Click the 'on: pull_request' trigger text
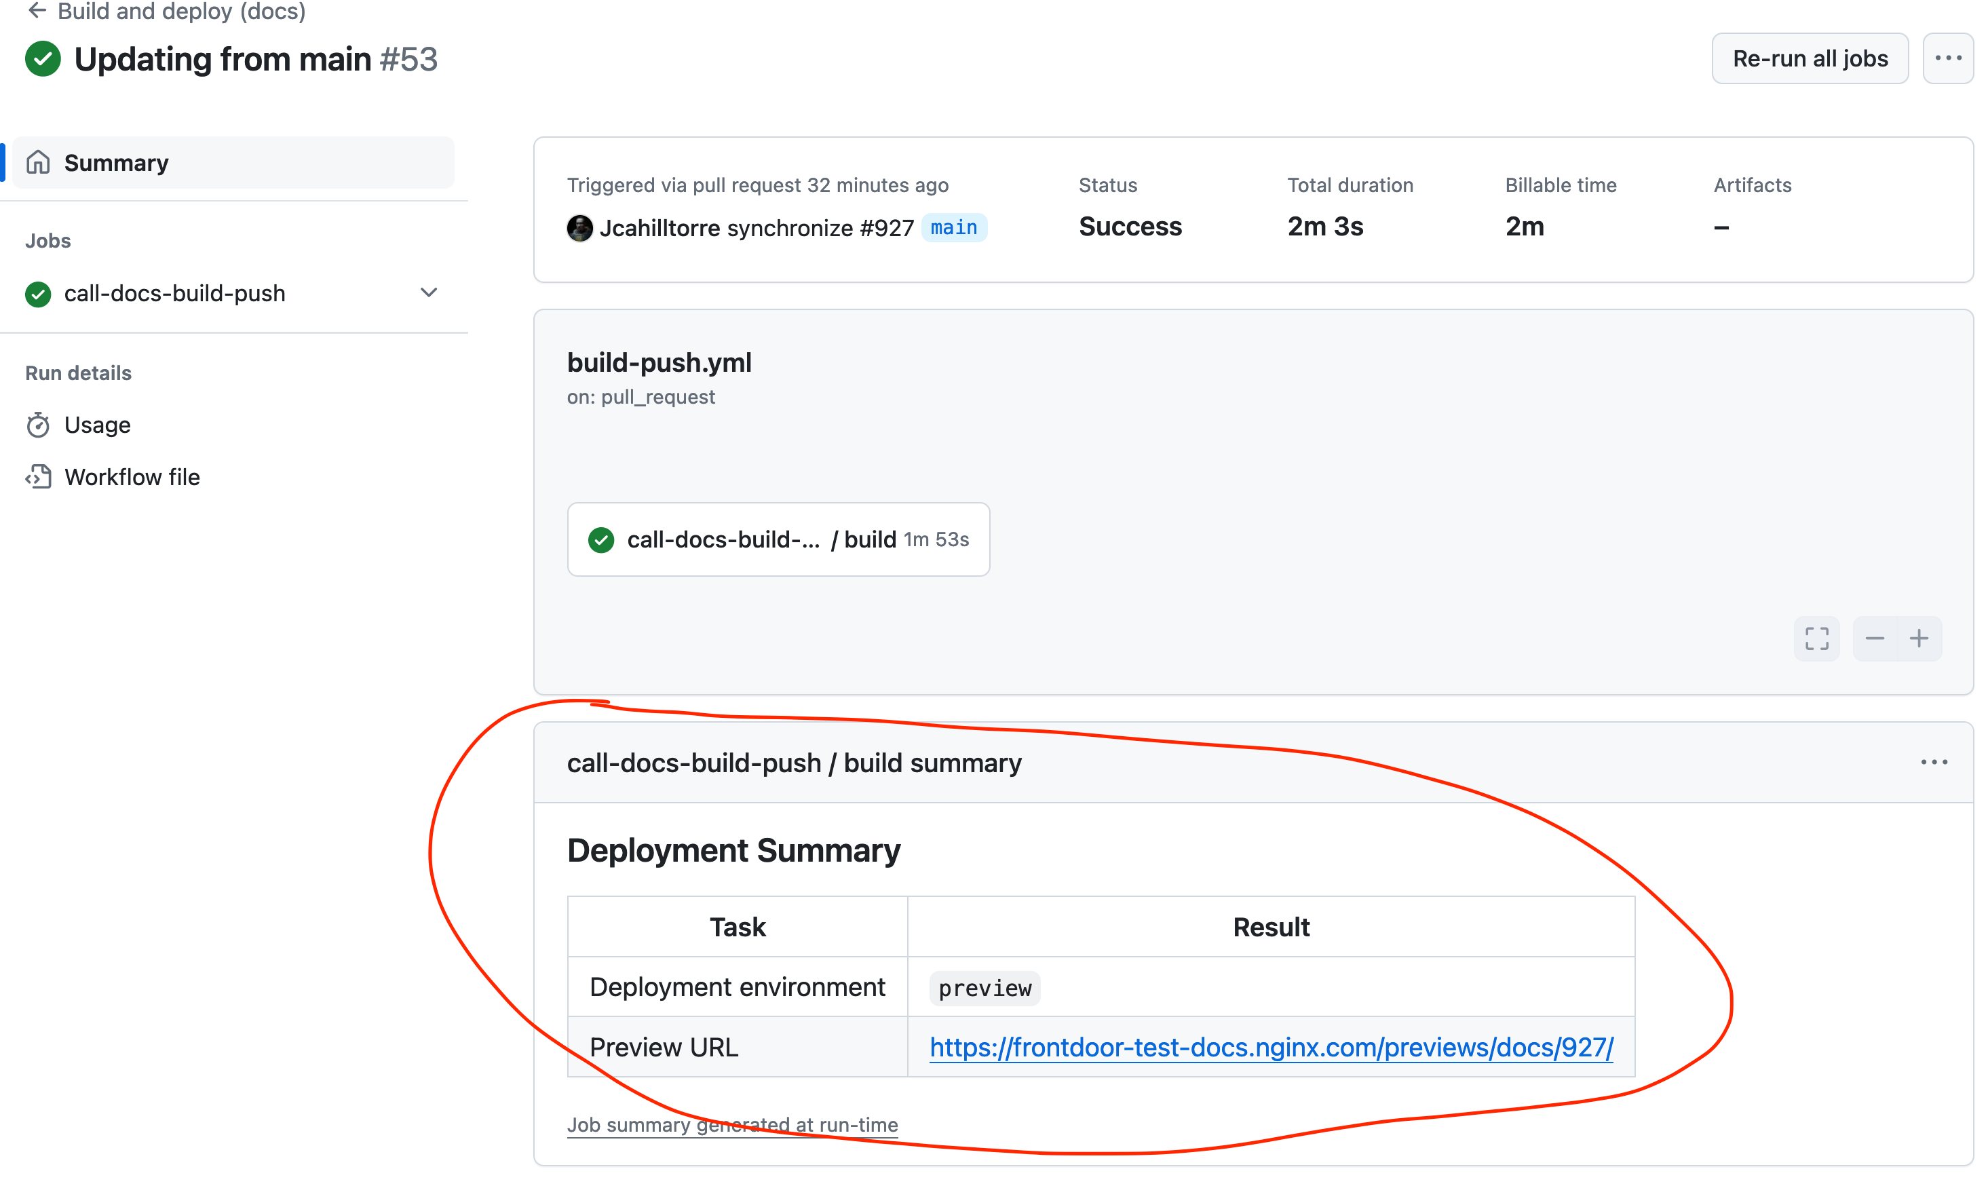This screenshot has width=1988, height=1186. (641, 397)
